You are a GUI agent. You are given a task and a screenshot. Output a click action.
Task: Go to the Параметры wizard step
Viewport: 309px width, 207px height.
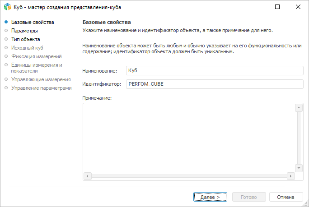[x=24, y=31]
